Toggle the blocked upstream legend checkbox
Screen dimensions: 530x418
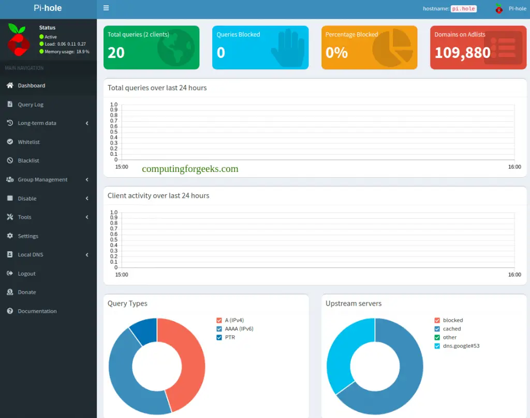coord(437,320)
